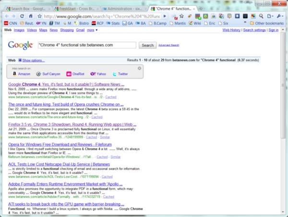Open the wrench tools menu

[x=280, y=16]
